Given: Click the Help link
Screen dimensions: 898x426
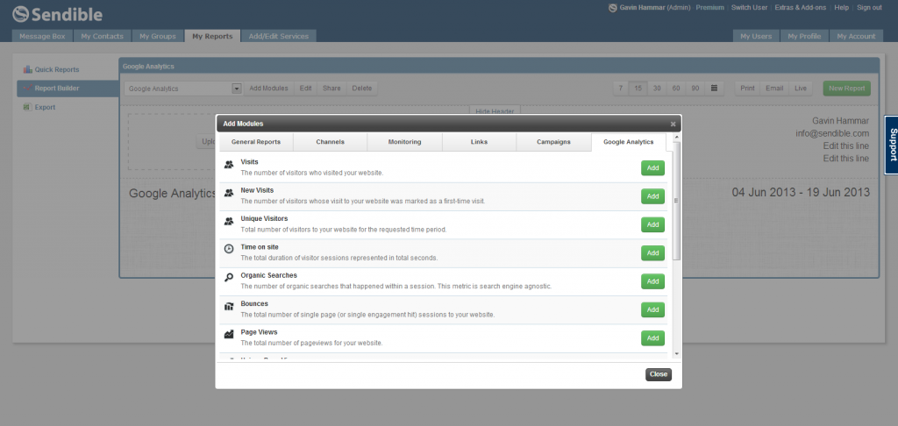Looking at the screenshot, I should pyautogui.click(x=841, y=7).
